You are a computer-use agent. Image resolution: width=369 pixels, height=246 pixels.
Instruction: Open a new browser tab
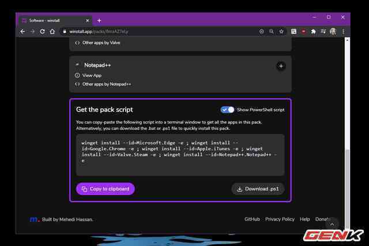point(99,21)
